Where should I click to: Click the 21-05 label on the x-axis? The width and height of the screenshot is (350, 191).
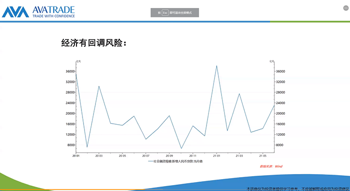point(262,156)
